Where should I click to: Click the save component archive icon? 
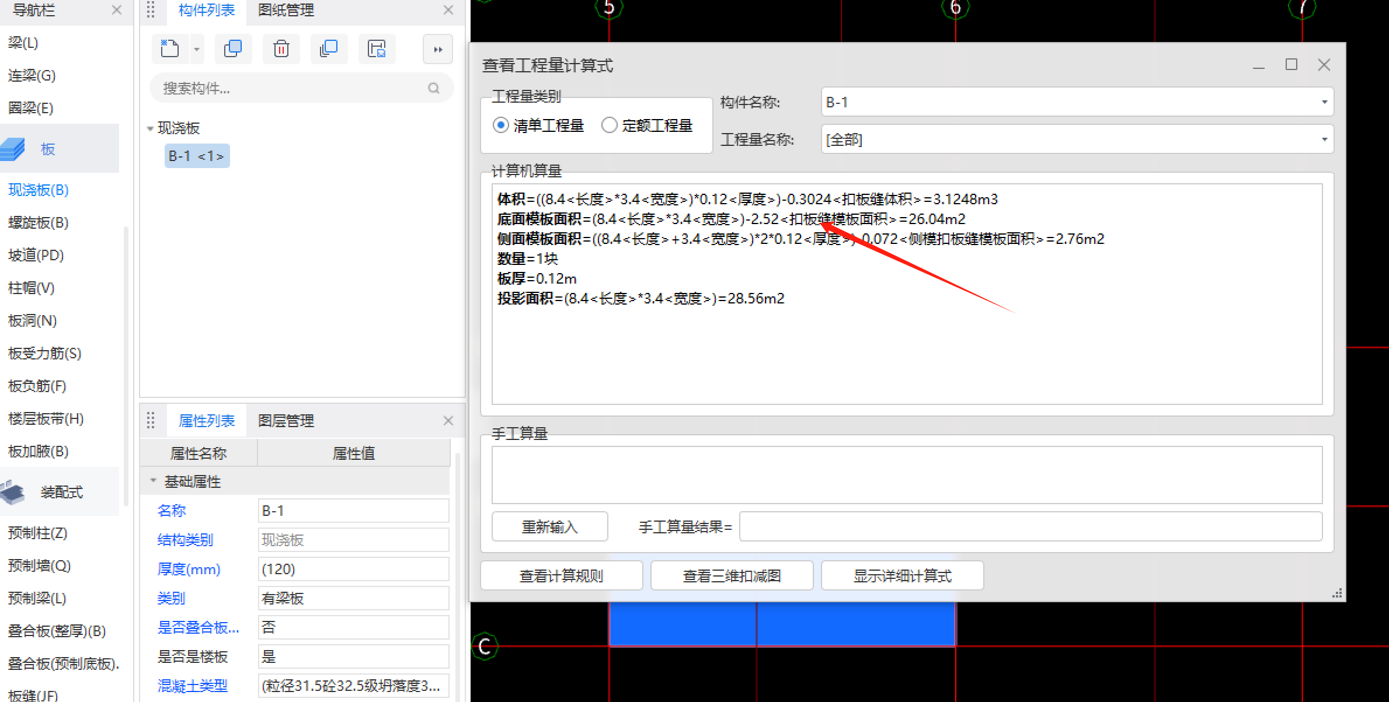[377, 49]
